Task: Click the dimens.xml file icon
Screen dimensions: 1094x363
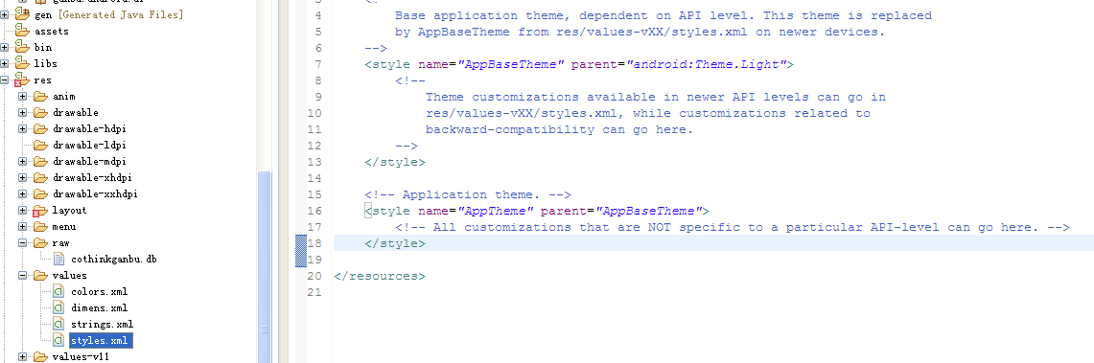Action: (x=59, y=308)
